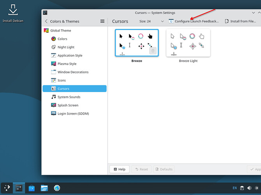The width and height of the screenshot is (261, 195).
Task: Open Login Screen (SDDM) settings
Action: click(74, 113)
